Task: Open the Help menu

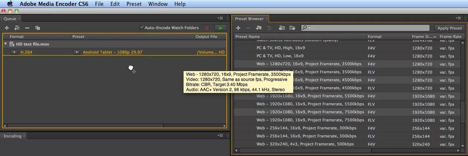Action: coord(180,4)
